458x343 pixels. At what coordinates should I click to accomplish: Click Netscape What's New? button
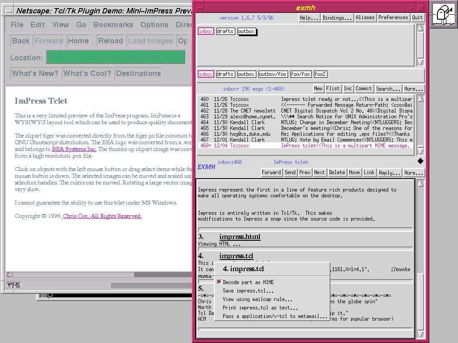pyautogui.click(x=35, y=74)
